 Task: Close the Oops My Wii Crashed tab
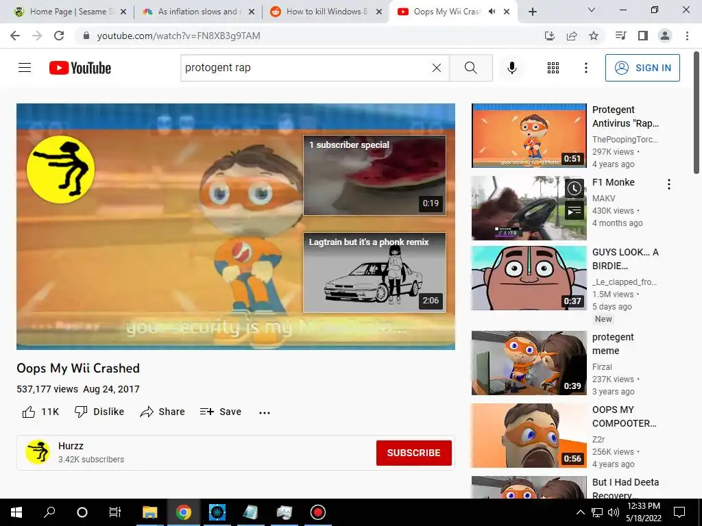(507, 12)
